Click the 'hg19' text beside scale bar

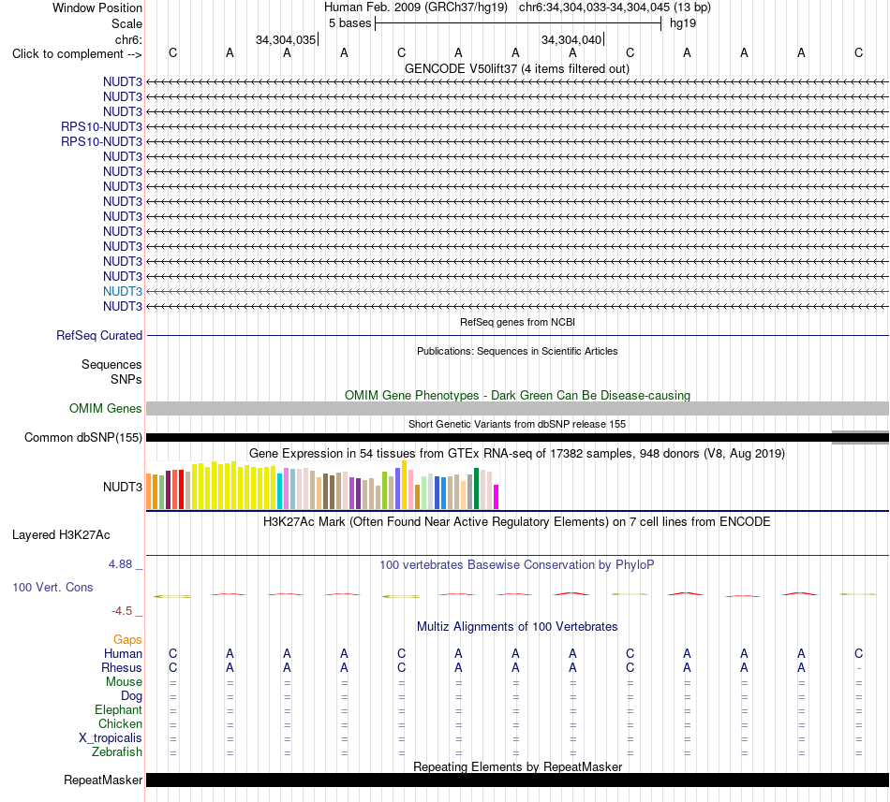pos(683,23)
